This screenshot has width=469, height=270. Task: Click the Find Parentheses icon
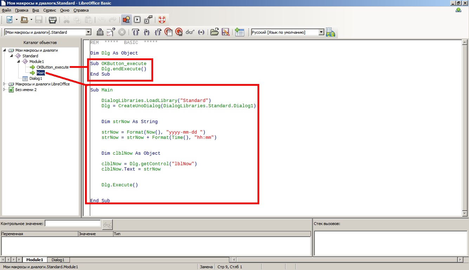point(201,32)
